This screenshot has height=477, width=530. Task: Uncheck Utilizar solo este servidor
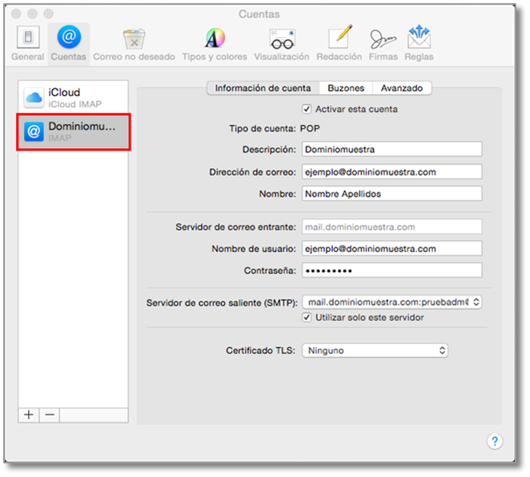pyautogui.click(x=307, y=318)
